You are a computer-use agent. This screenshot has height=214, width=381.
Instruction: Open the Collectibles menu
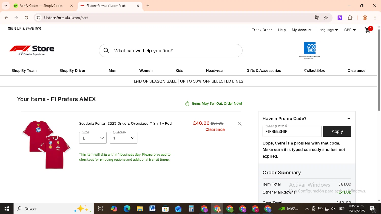(x=314, y=71)
